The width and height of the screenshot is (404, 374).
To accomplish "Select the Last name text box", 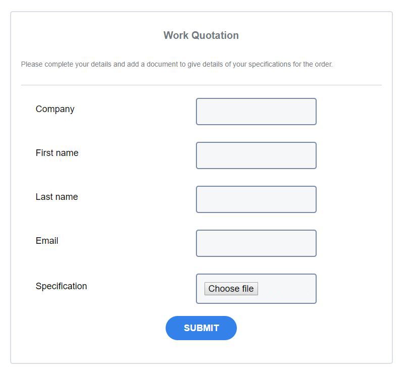I will click(x=256, y=199).
